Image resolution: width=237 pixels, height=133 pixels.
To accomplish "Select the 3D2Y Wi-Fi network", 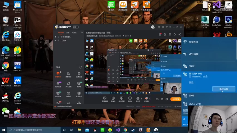I will pos(209,66).
